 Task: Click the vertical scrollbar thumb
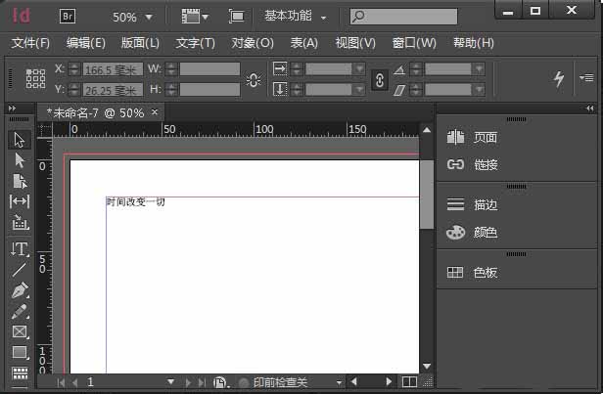pos(427,195)
